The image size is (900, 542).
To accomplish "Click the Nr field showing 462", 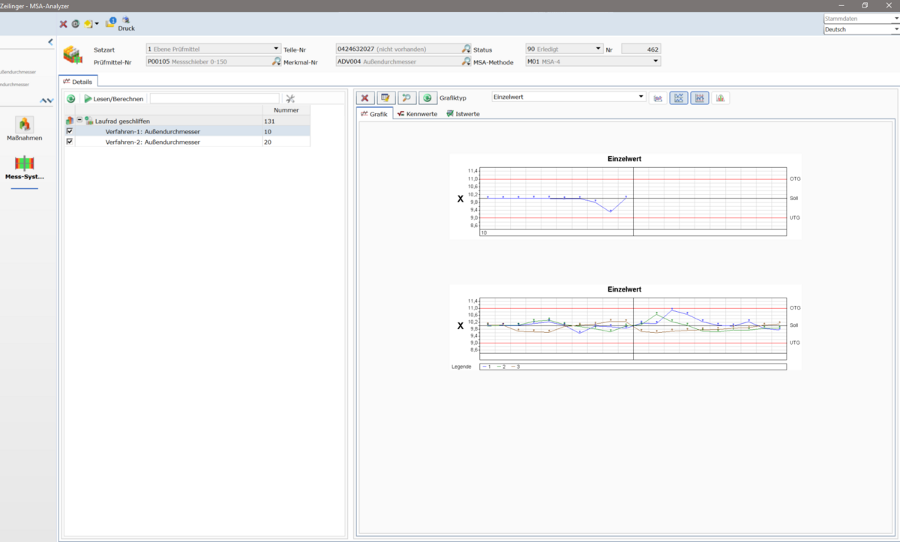I will [641, 49].
